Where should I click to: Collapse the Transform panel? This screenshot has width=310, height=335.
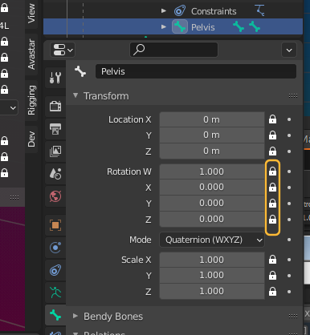[x=75, y=95]
